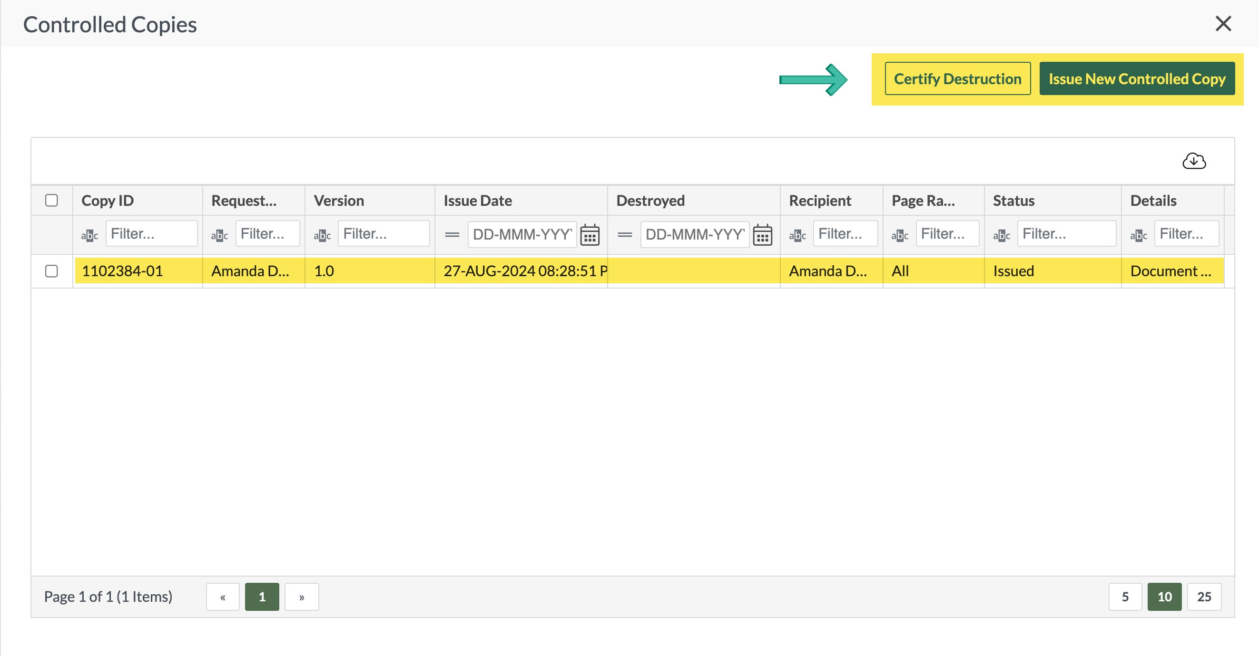Show 5 items per page
The height and width of the screenshot is (656, 1259).
(x=1125, y=597)
